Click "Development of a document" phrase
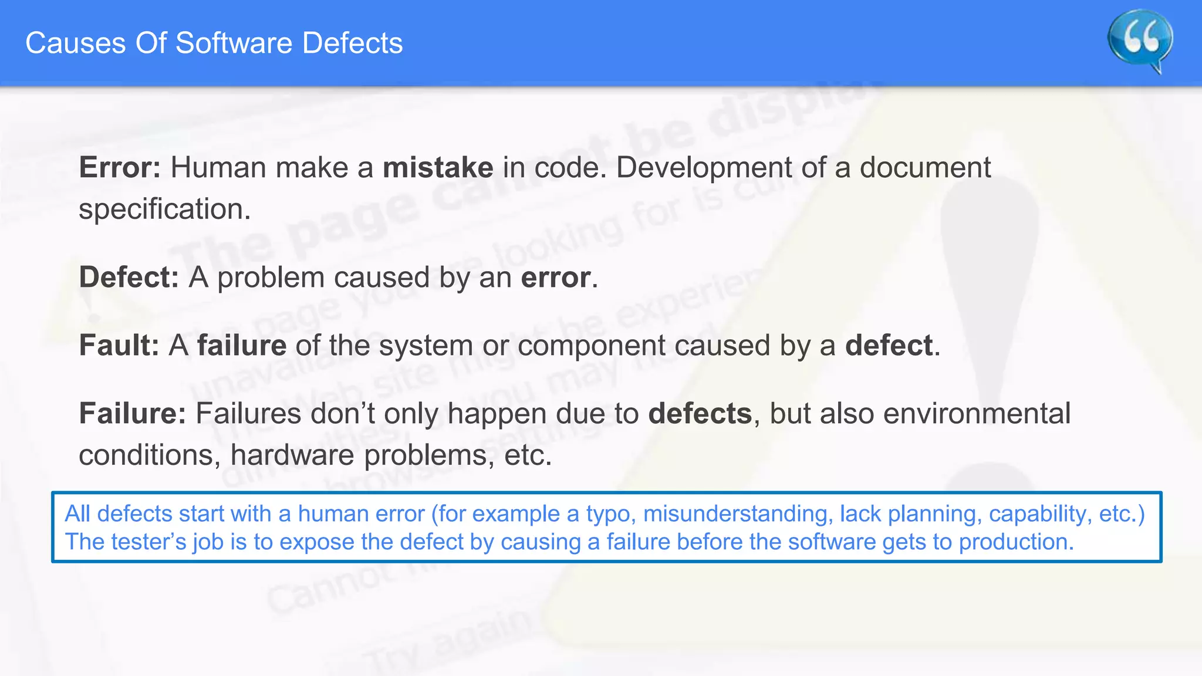Screen dimensions: 1202x676 [x=803, y=168]
